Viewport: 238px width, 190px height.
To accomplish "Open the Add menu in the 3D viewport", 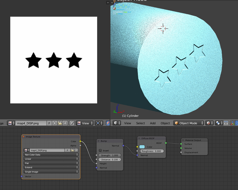I will pyautogui.click(x=153, y=123).
